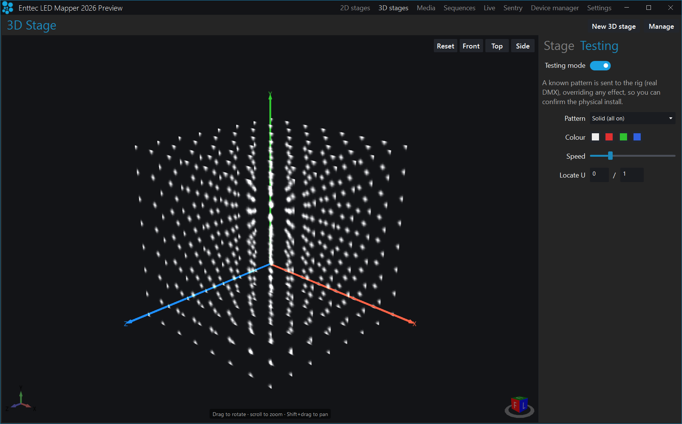
Task: Click the Enttec LED Mapper app logo
Action: 8,8
